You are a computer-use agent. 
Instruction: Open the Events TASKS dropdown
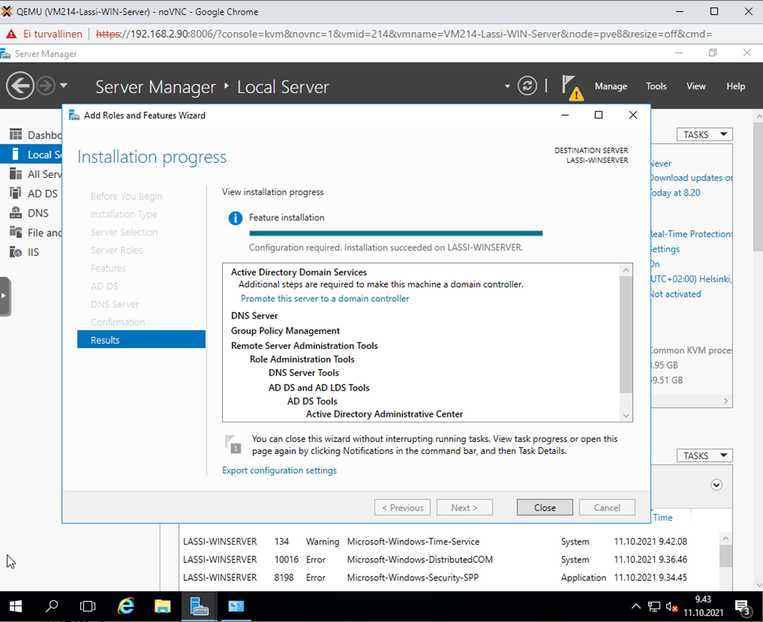pos(704,456)
